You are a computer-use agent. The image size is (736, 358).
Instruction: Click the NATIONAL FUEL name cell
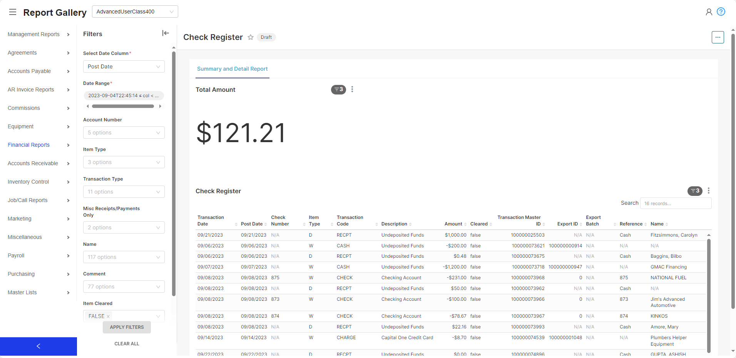[668, 278]
